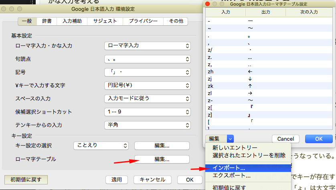Select the z, row in the table
Viewport: 336px width, 190px height.
[x=269, y=65]
